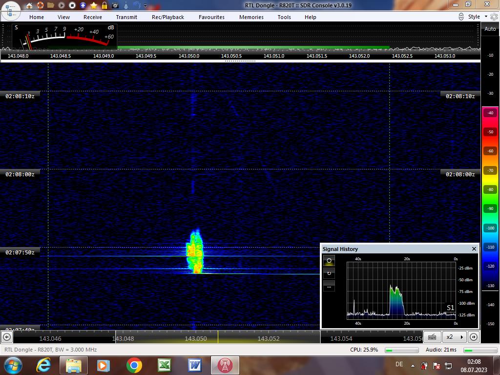This screenshot has width=500, height=375.
Task: Click the blue plus add icon
Action: (83, 5)
